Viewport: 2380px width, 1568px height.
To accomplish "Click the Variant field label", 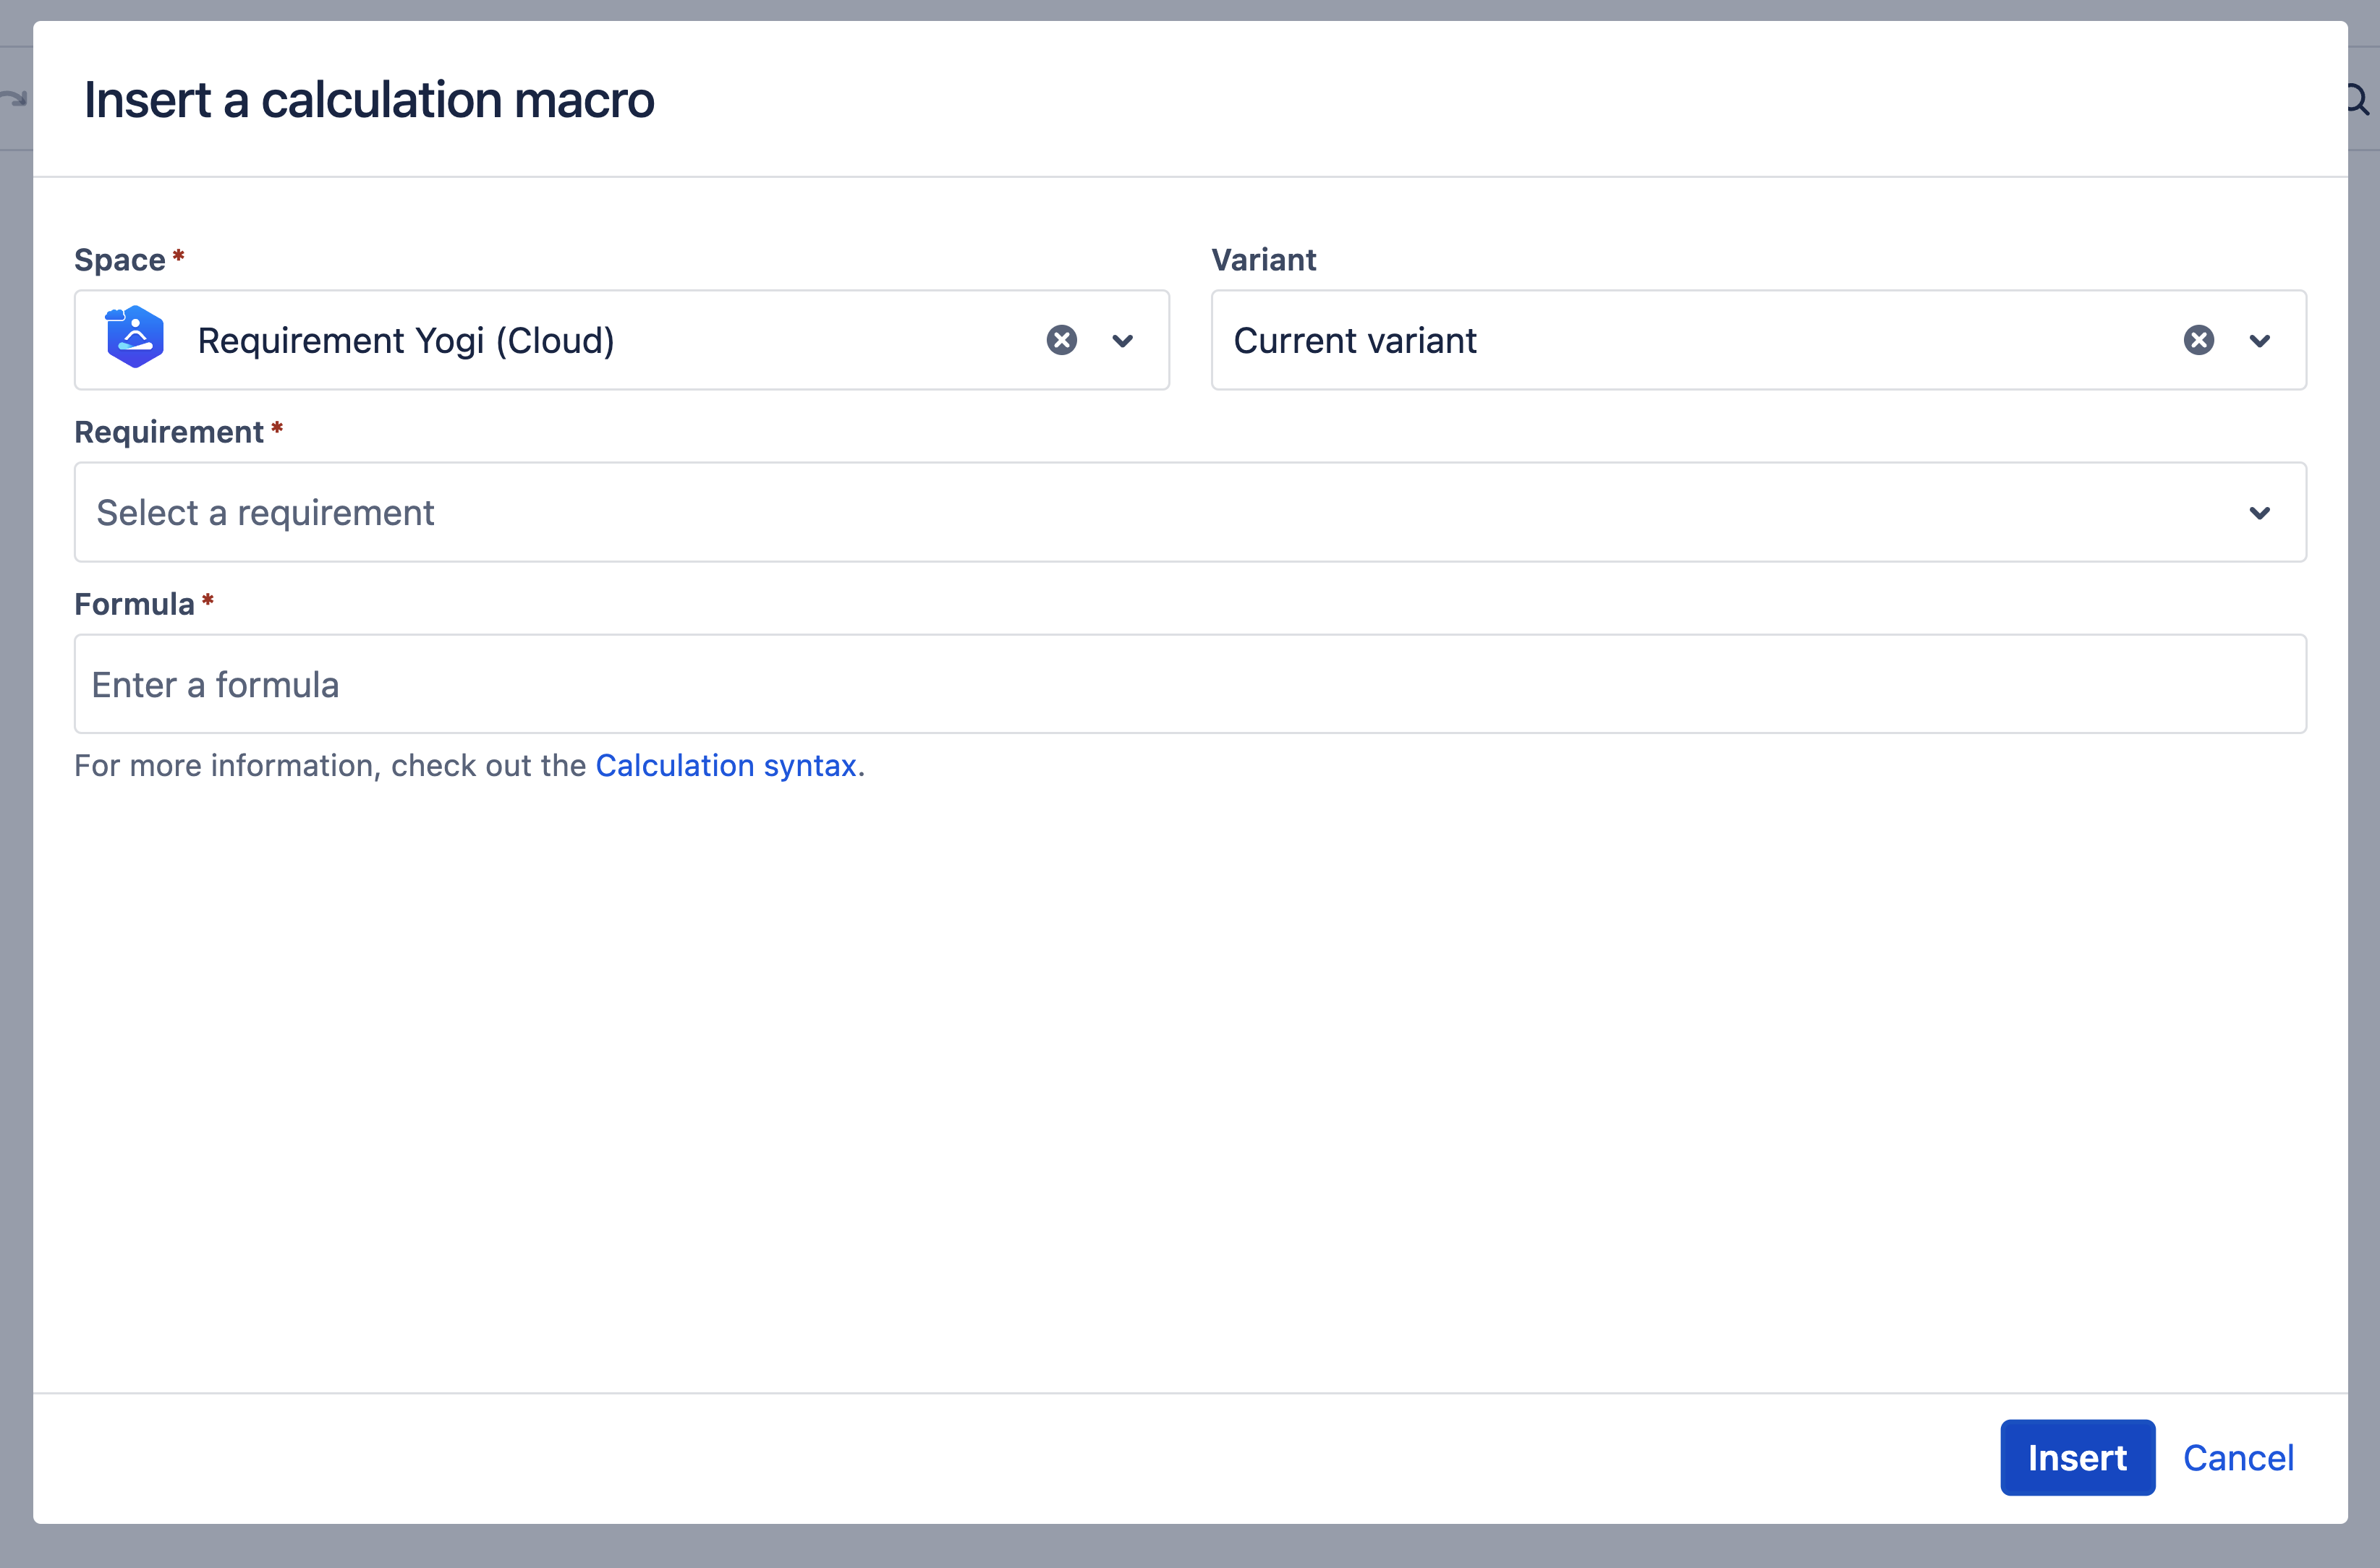I will [1263, 260].
